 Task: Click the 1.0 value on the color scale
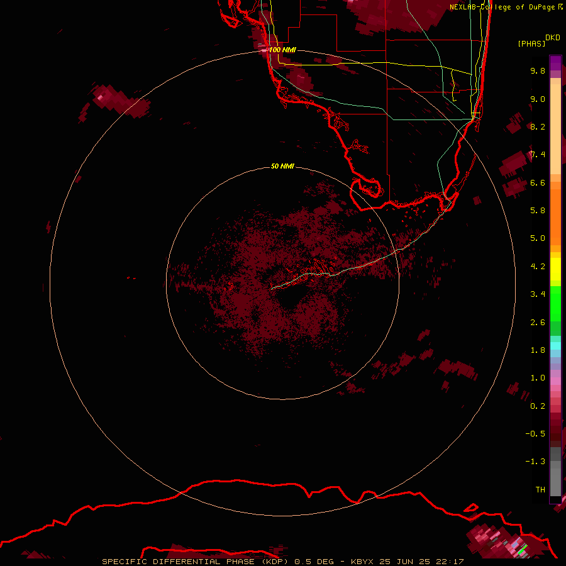click(538, 378)
